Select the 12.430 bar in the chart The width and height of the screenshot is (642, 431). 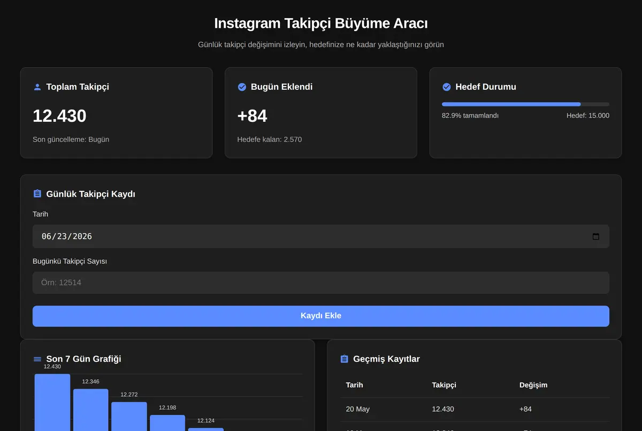[x=52, y=402]
